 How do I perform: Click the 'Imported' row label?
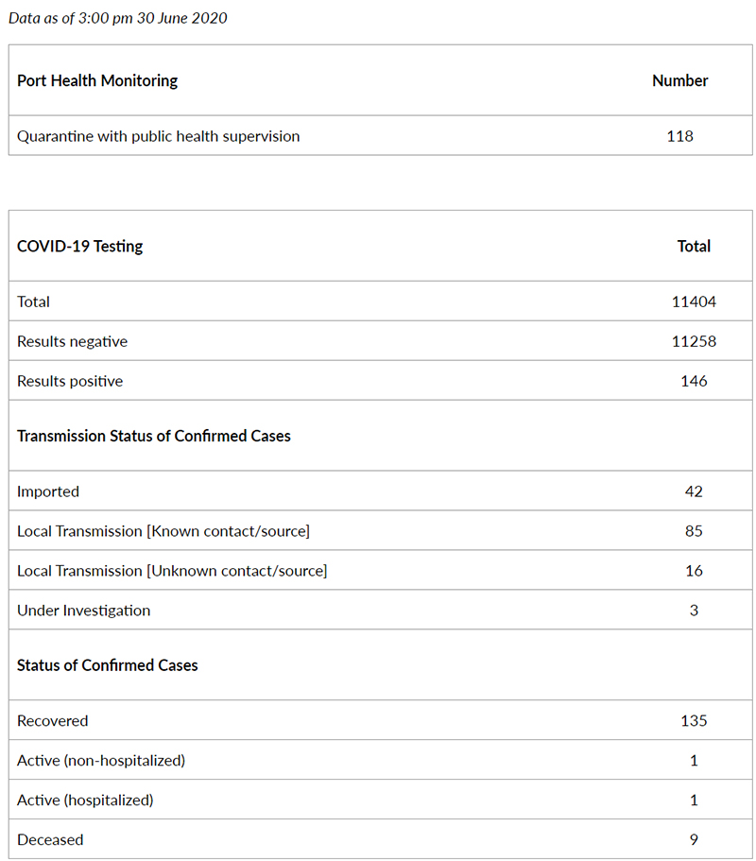coord(48,491)
